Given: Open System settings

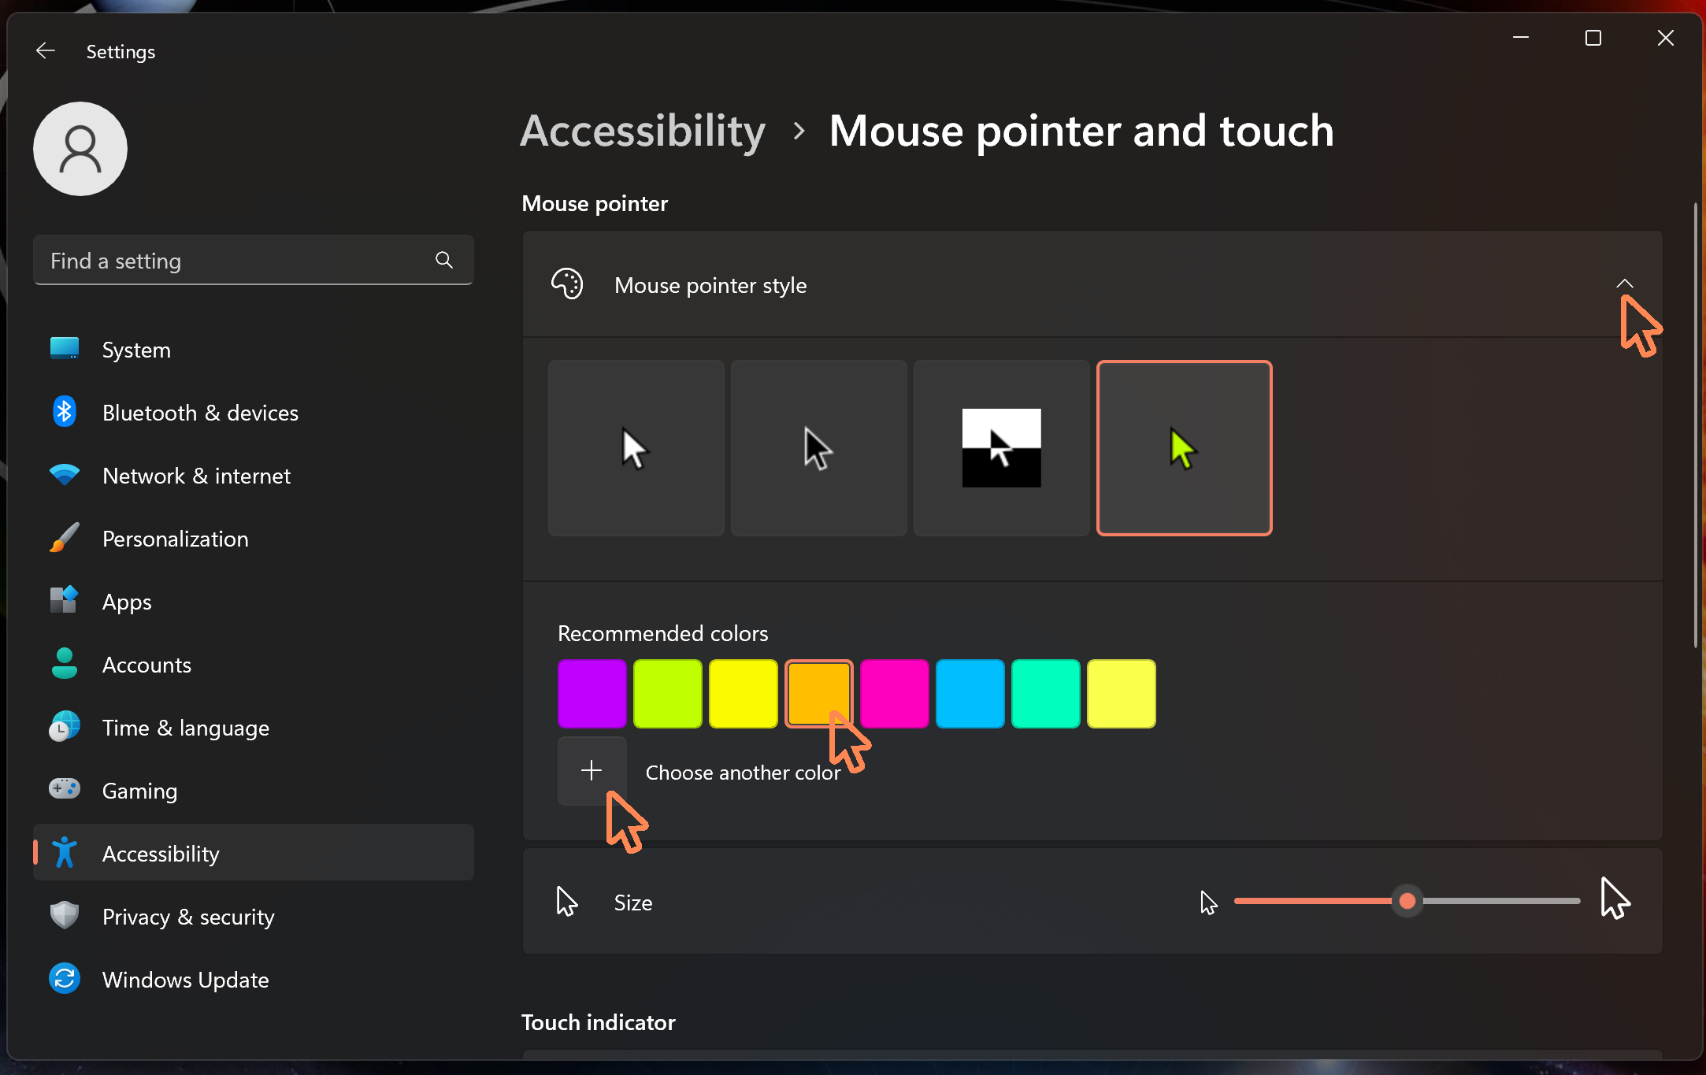Looking at the screenshot, I should click(x=136, y=349).
